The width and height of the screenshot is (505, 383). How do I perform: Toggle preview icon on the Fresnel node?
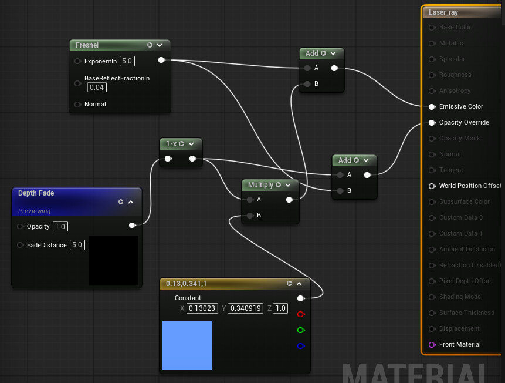(150, 45)
